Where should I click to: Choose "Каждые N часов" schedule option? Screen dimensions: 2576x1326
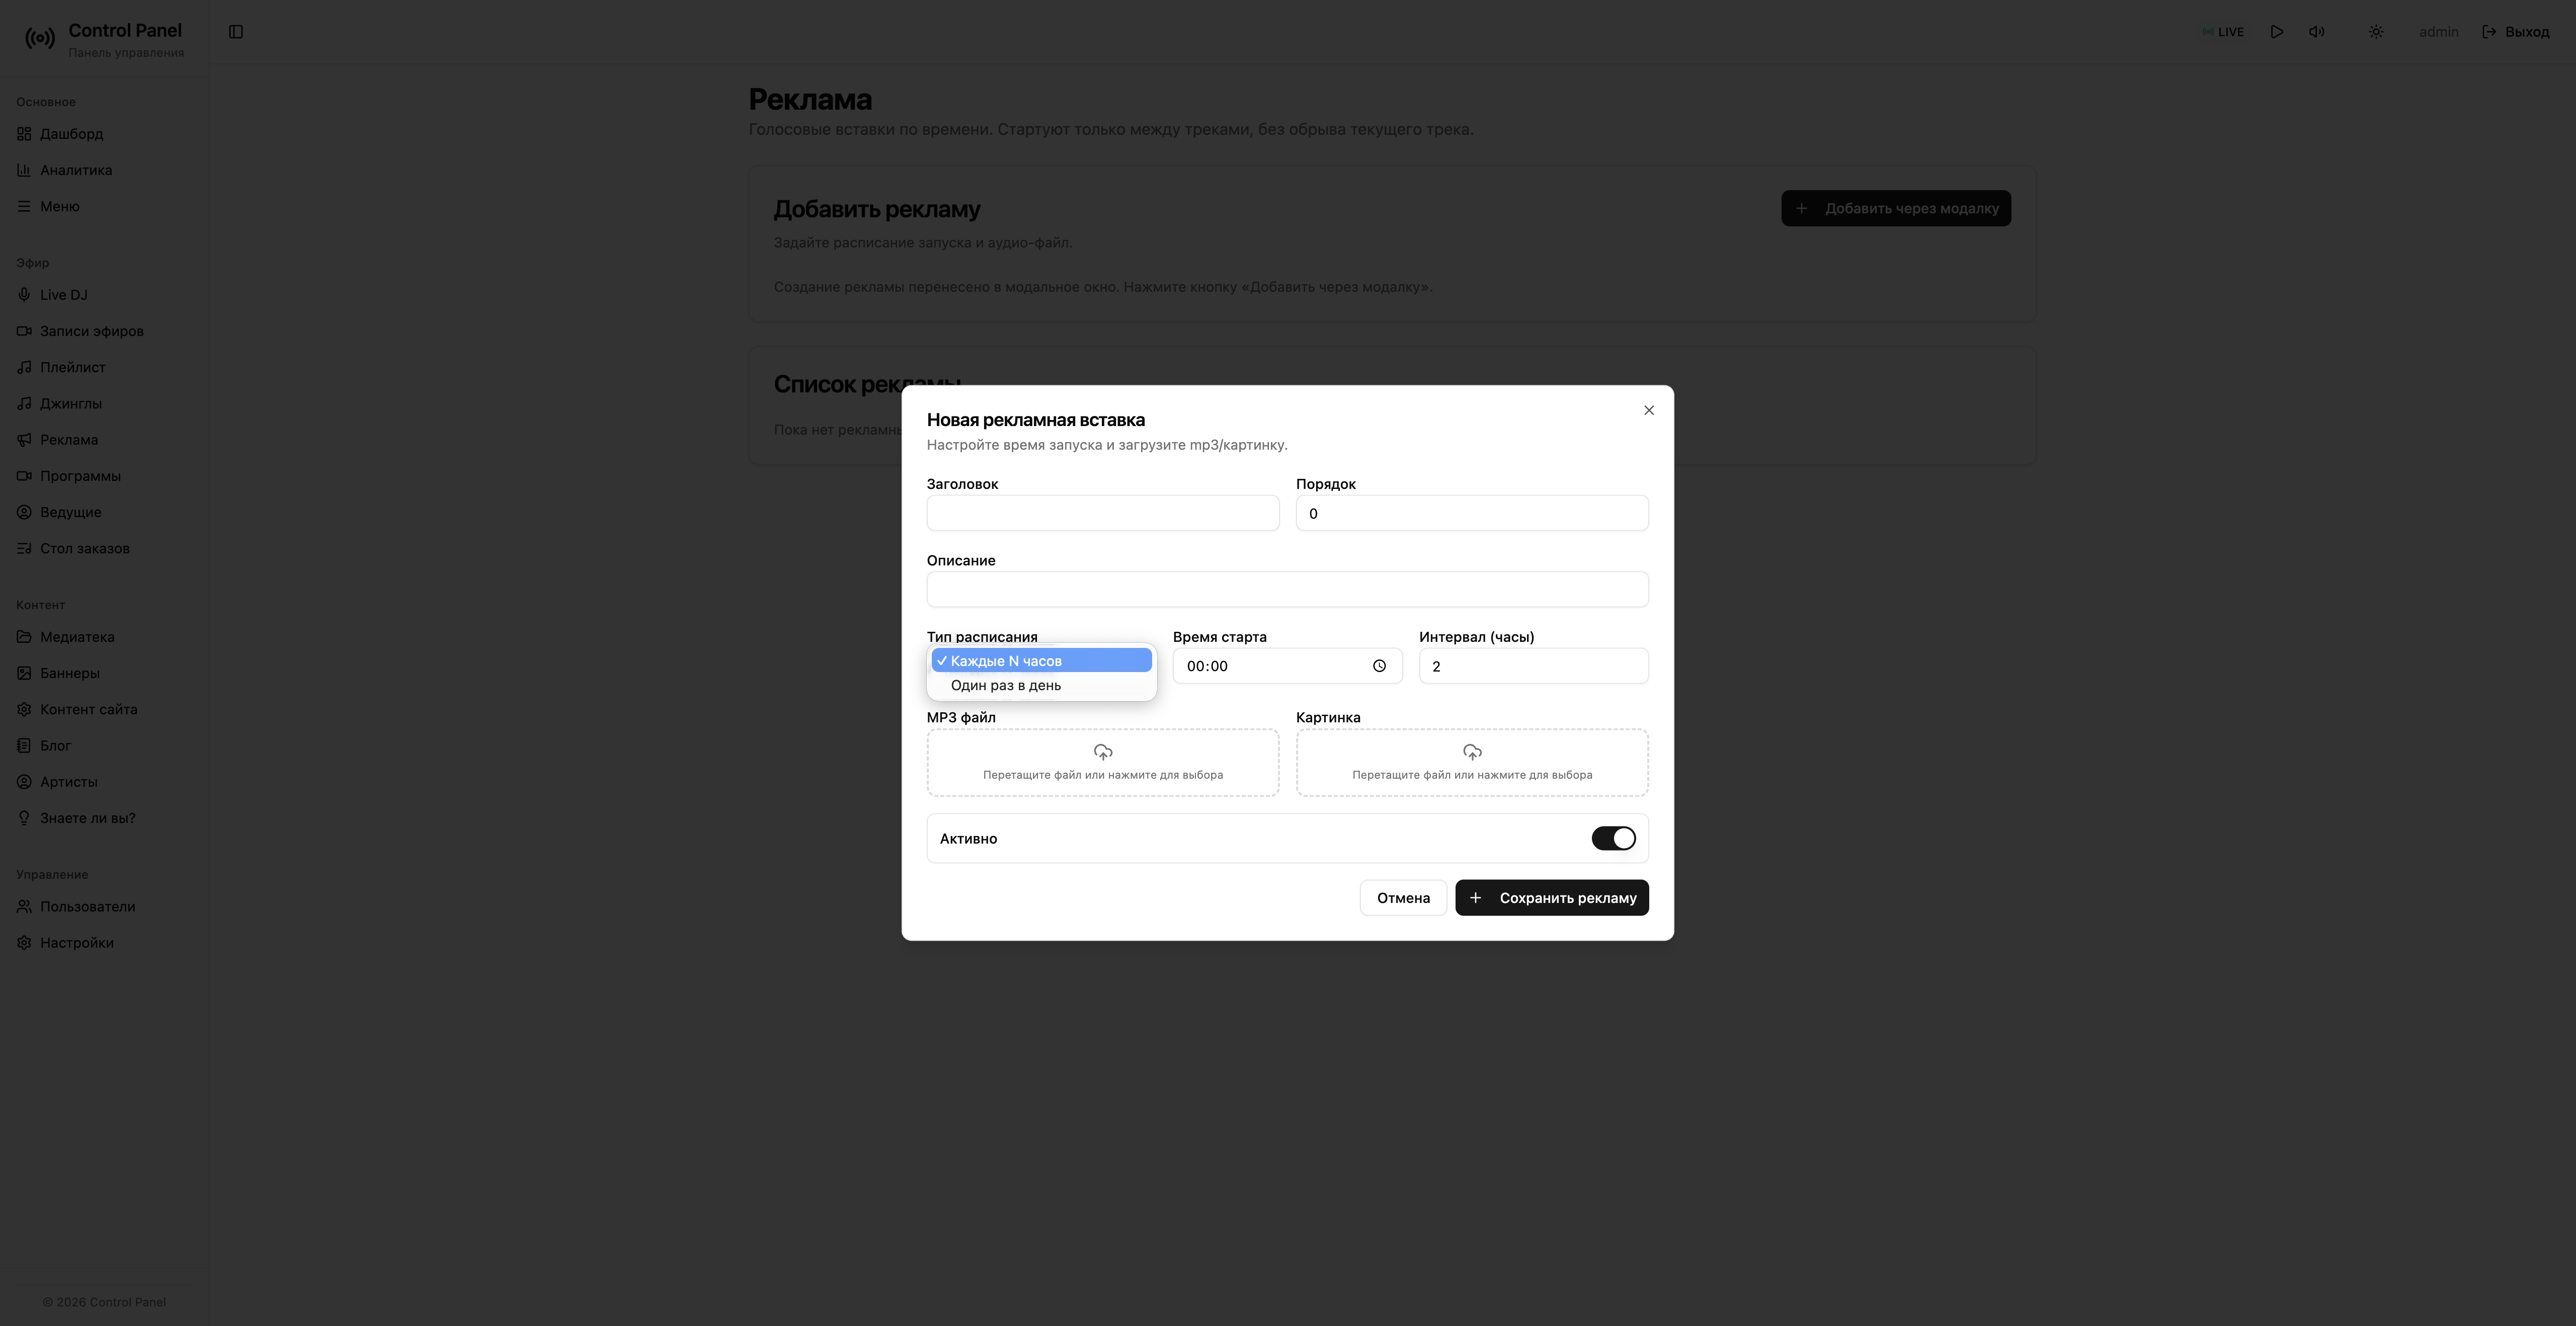point(1042,661)
